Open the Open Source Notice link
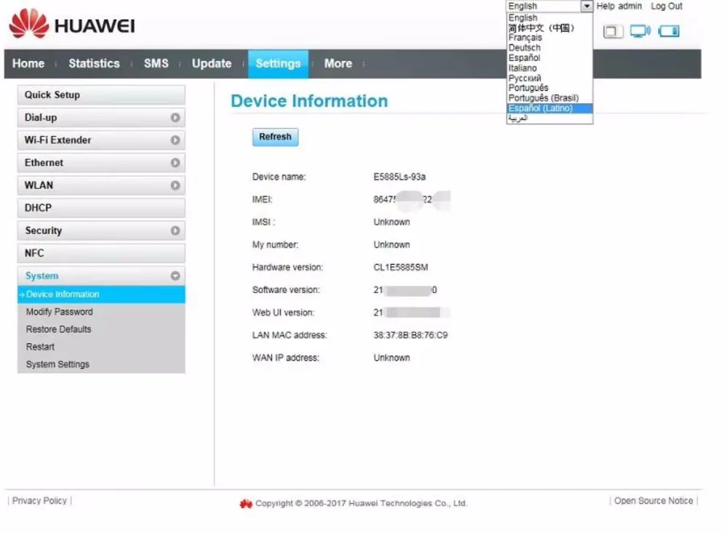Screen dimensions: 727x533 (654, 500)
